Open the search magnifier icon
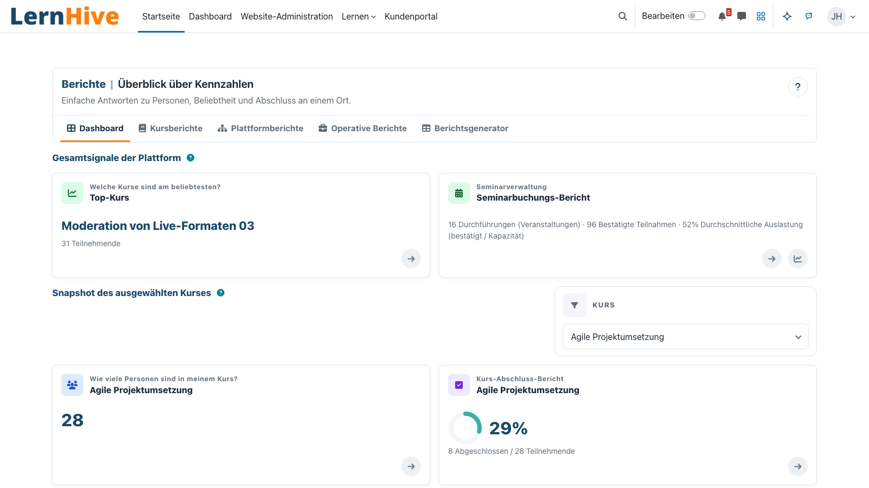The image size is (869, 488). (x=623, y=16)
